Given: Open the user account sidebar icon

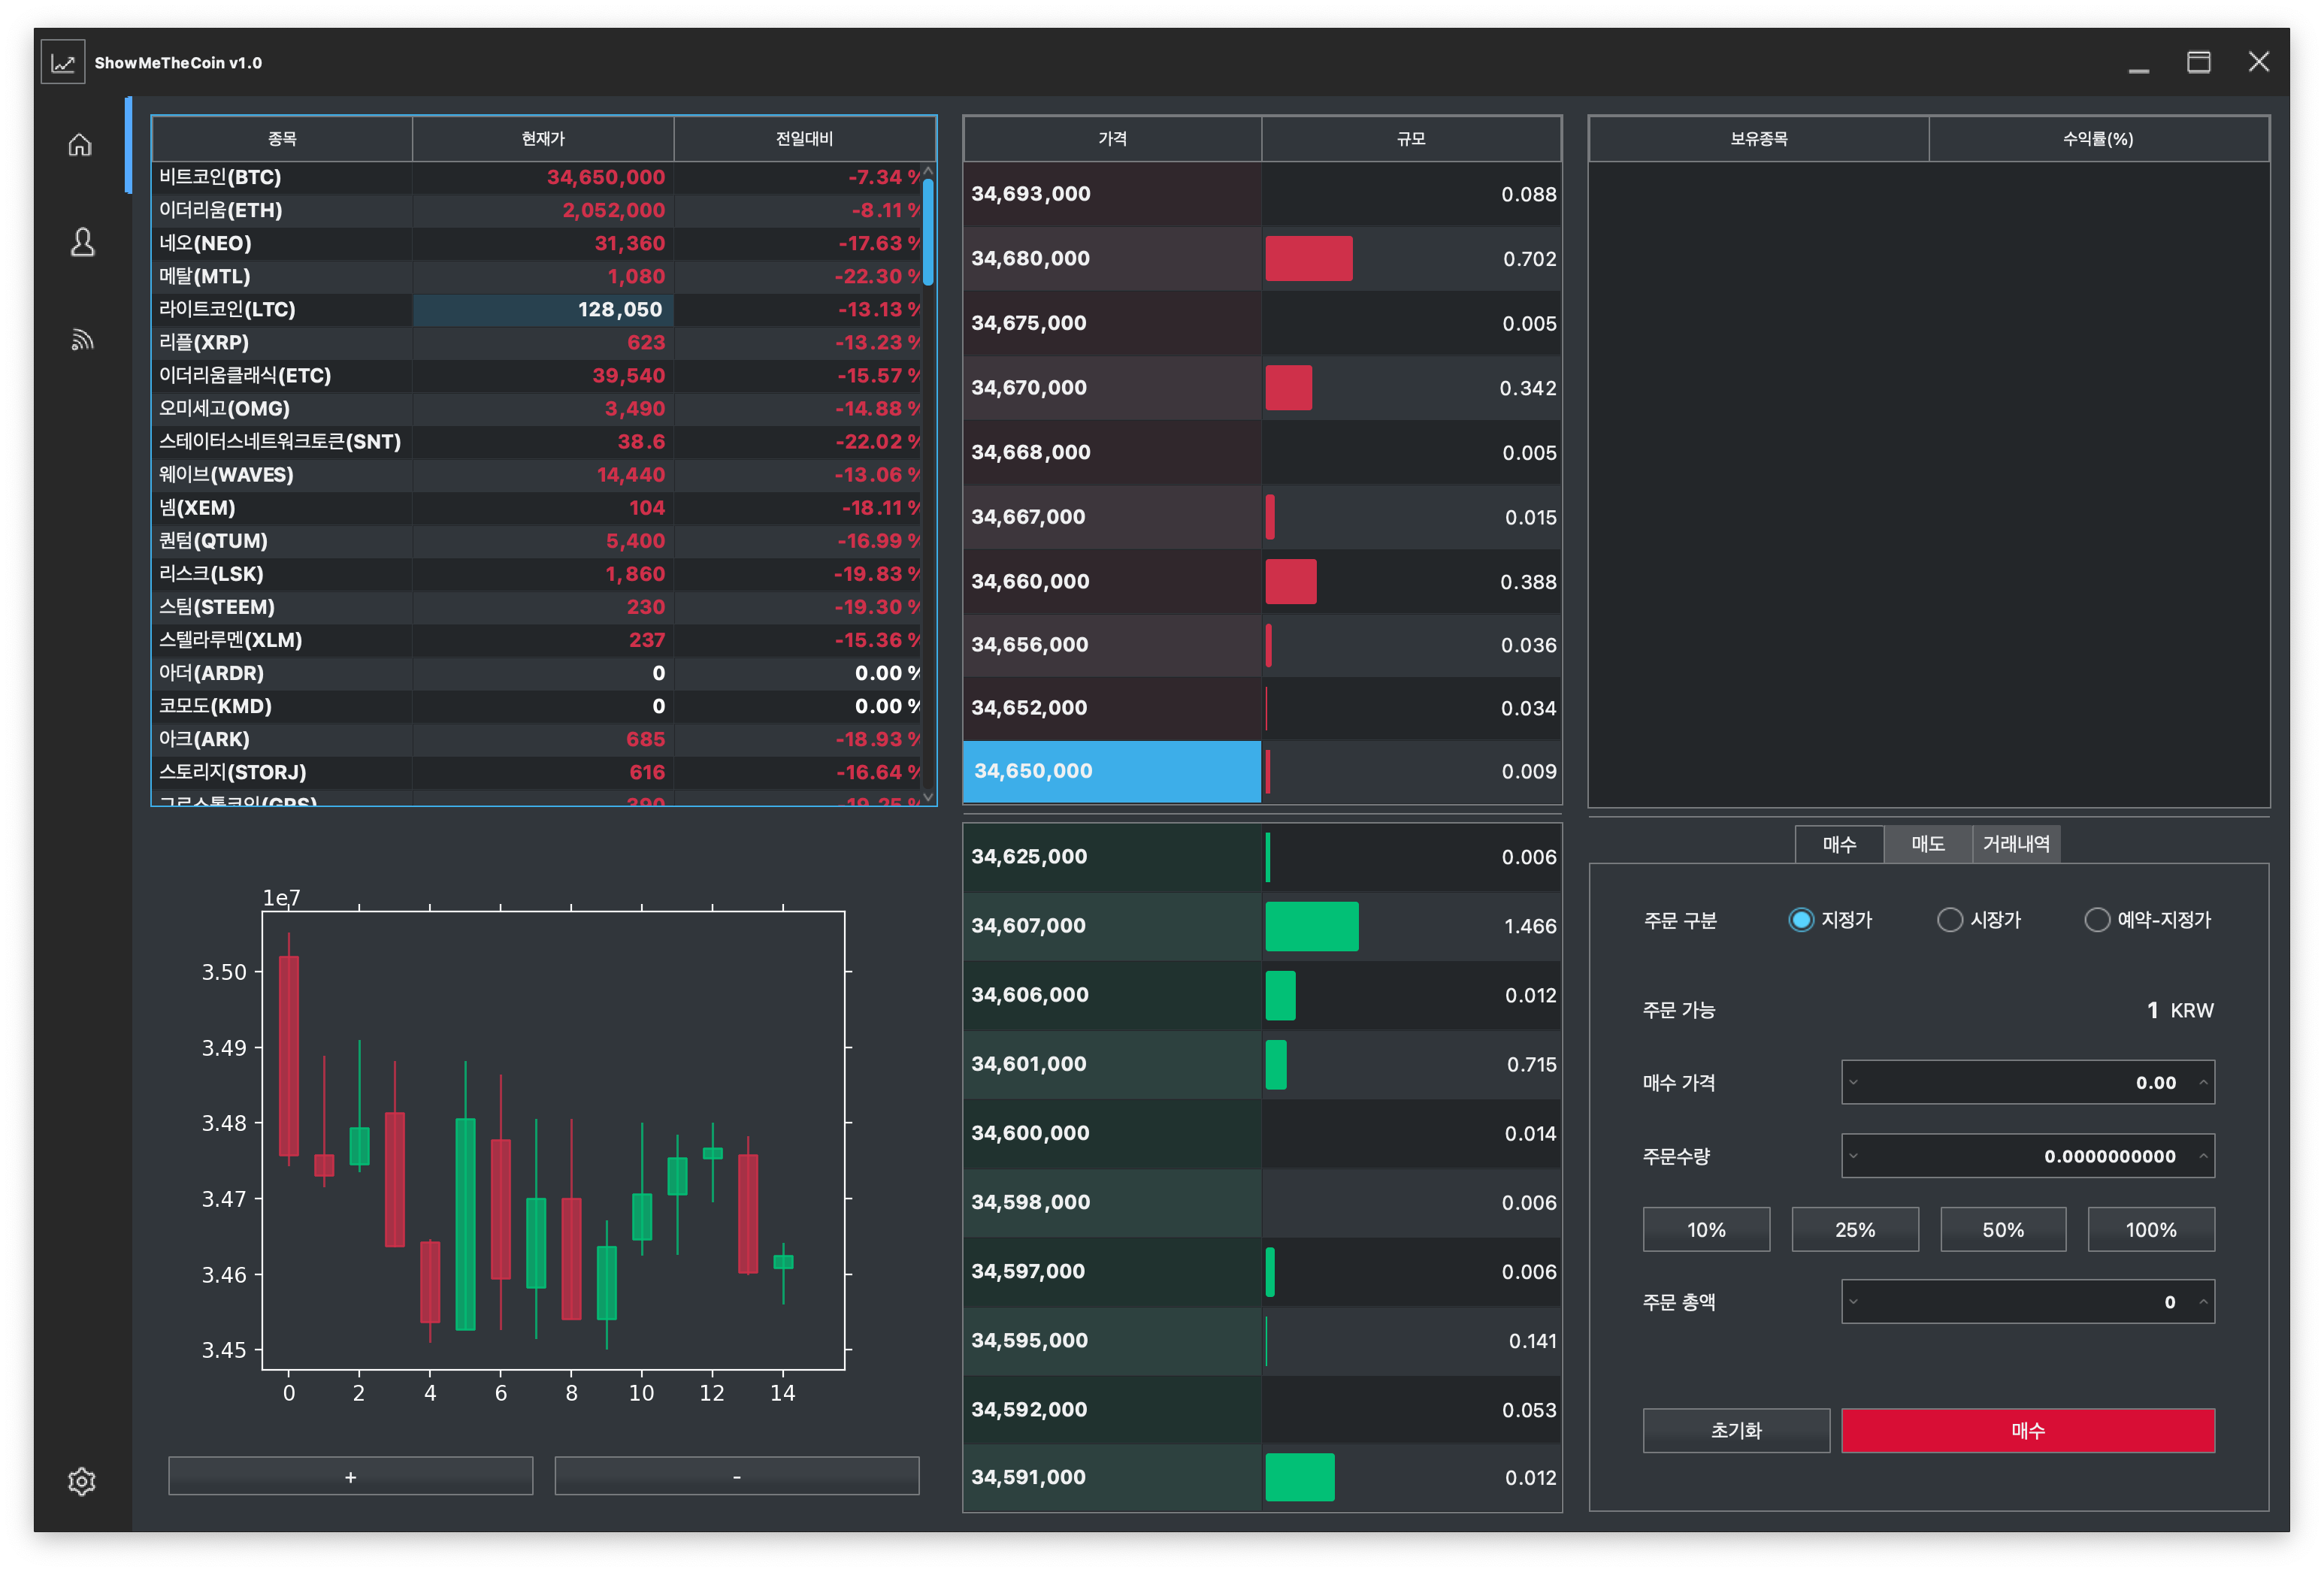Looking at the screenshot, I should coord(82,242).
